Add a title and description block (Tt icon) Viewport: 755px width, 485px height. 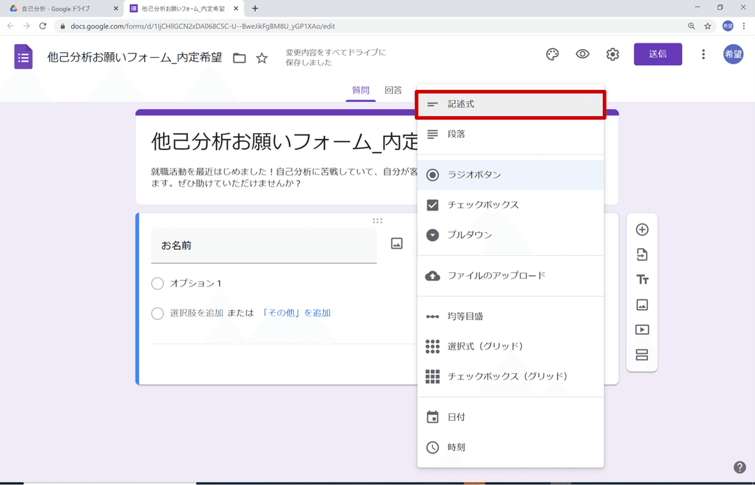pyautogui.click(x=642, y=279)
